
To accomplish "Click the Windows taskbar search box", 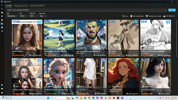I will tap(60, 98).
